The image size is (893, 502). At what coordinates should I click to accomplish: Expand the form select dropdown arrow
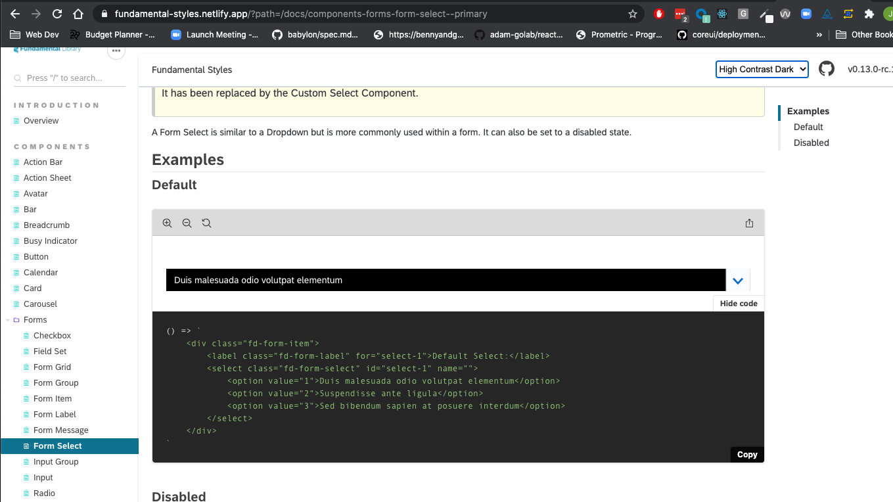click(738, 281)
